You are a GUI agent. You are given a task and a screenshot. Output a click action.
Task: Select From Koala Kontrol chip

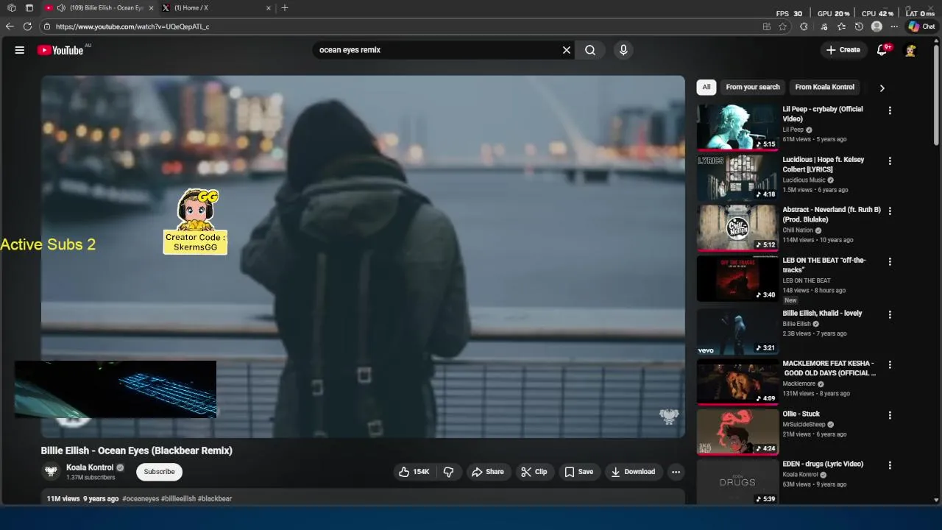[825, 87]
